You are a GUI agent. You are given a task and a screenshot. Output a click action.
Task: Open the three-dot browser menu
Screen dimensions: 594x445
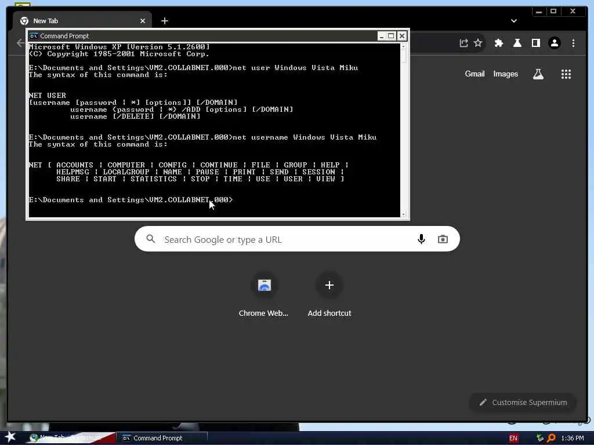573,43
